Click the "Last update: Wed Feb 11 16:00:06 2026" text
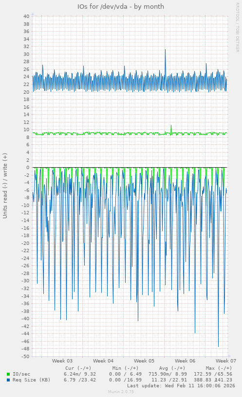The width and height of the screenshot is (242, 397). 181,386
